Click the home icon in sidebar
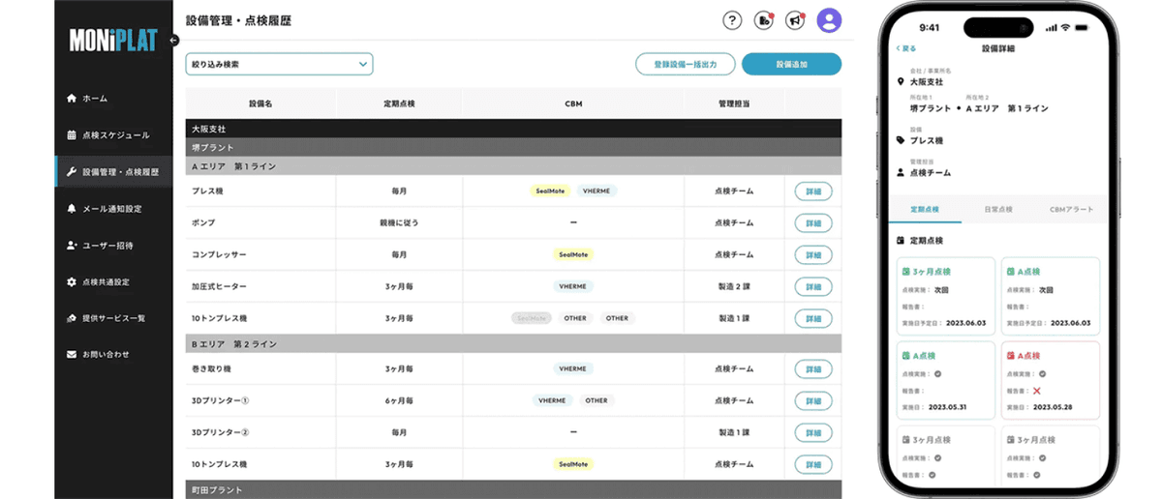The image size is (1162, 499). click(x=72, y=99)
